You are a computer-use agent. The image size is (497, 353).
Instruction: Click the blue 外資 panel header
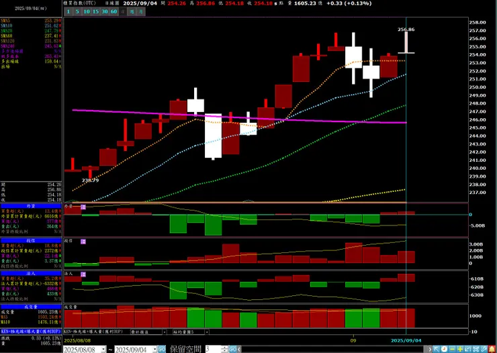(31, 206)
